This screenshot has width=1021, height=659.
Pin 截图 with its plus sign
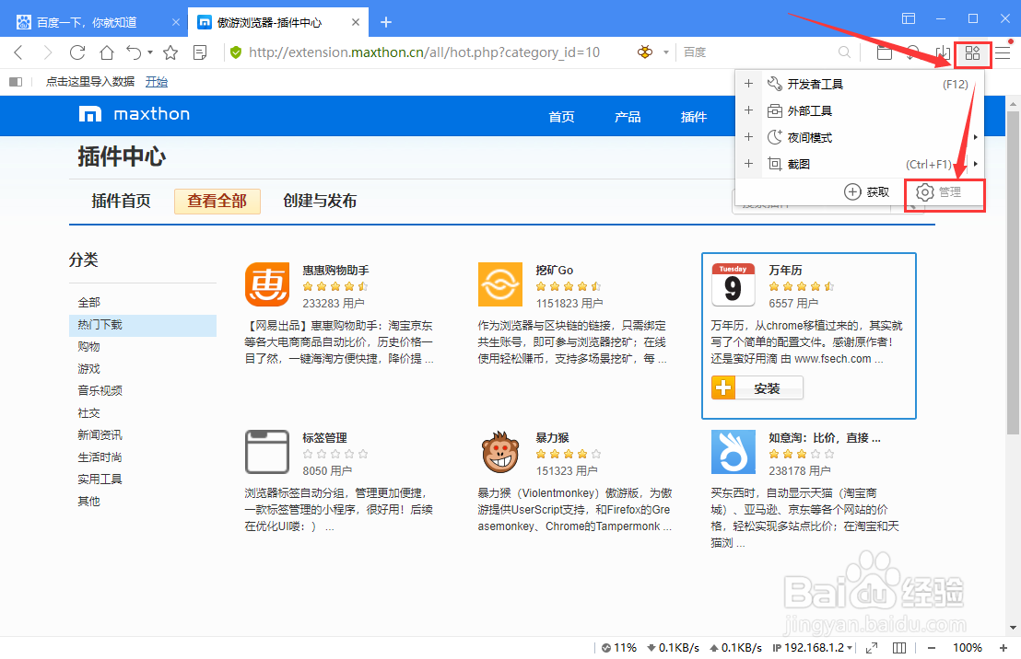[749, 164]
